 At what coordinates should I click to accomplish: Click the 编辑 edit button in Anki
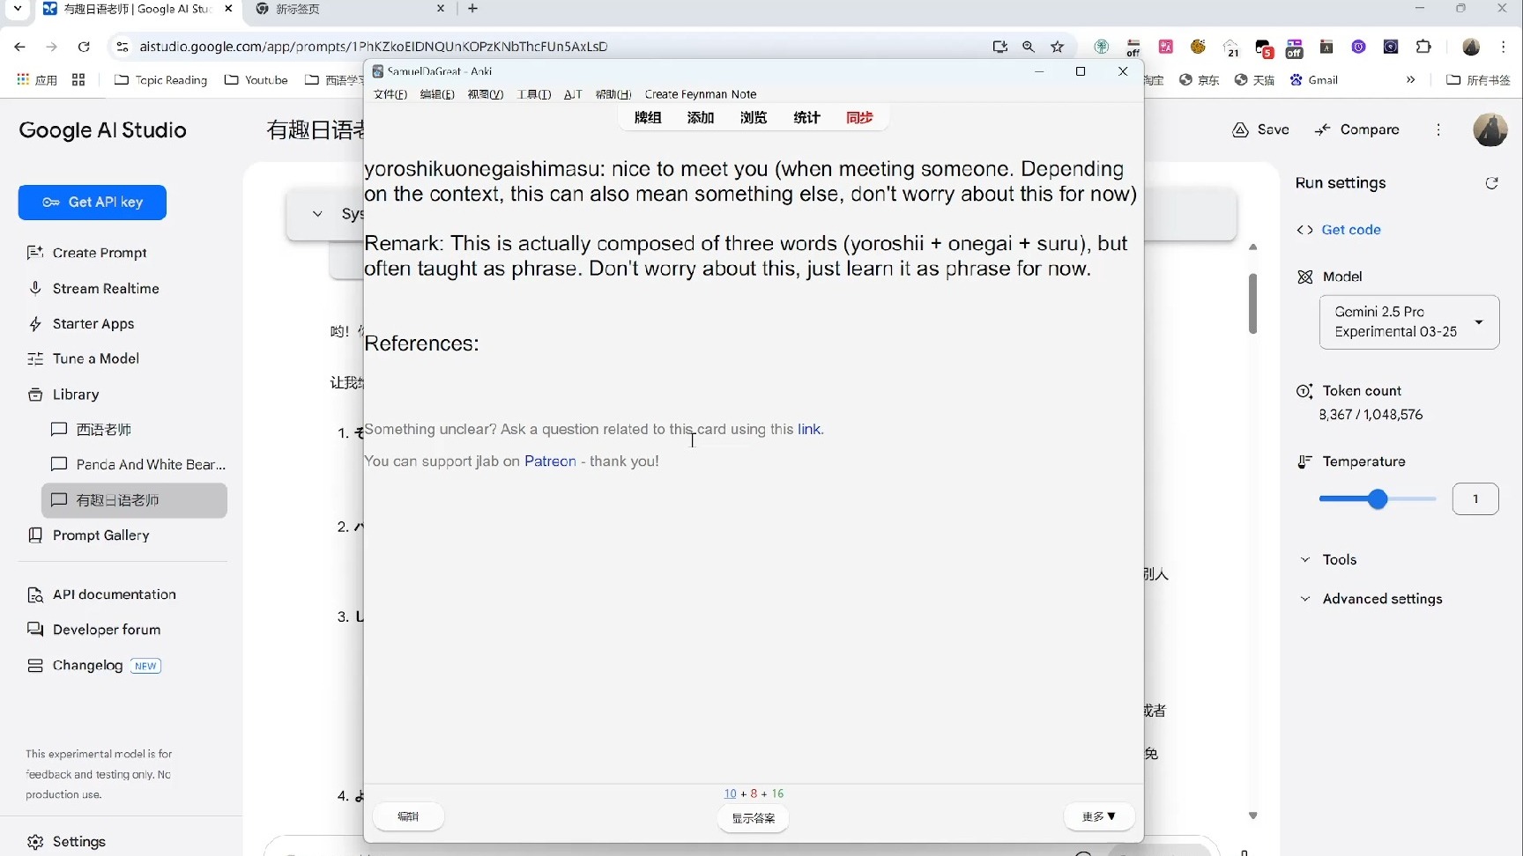[x=408, y=817]
